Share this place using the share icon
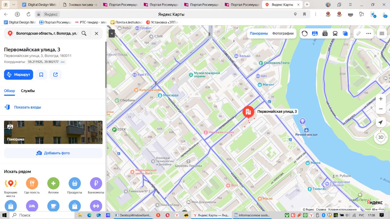 coord(55,75)
